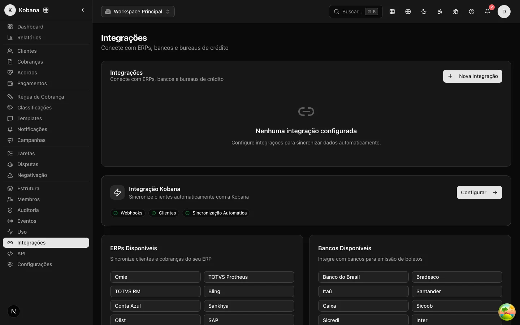Viewport: 520px width, 325px height.
Task: Open Configurações in sidebar
Action: coord(46,264)
